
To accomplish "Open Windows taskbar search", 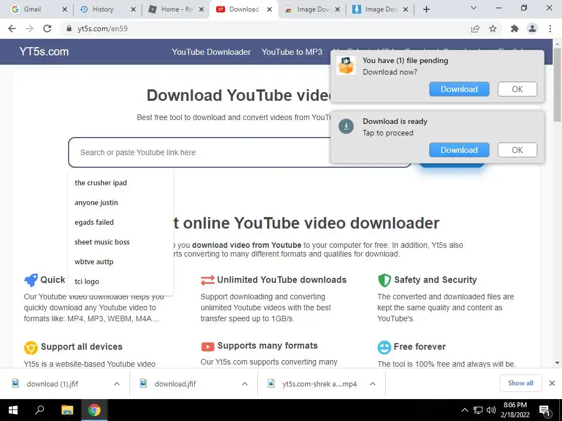I will point(40,410).
